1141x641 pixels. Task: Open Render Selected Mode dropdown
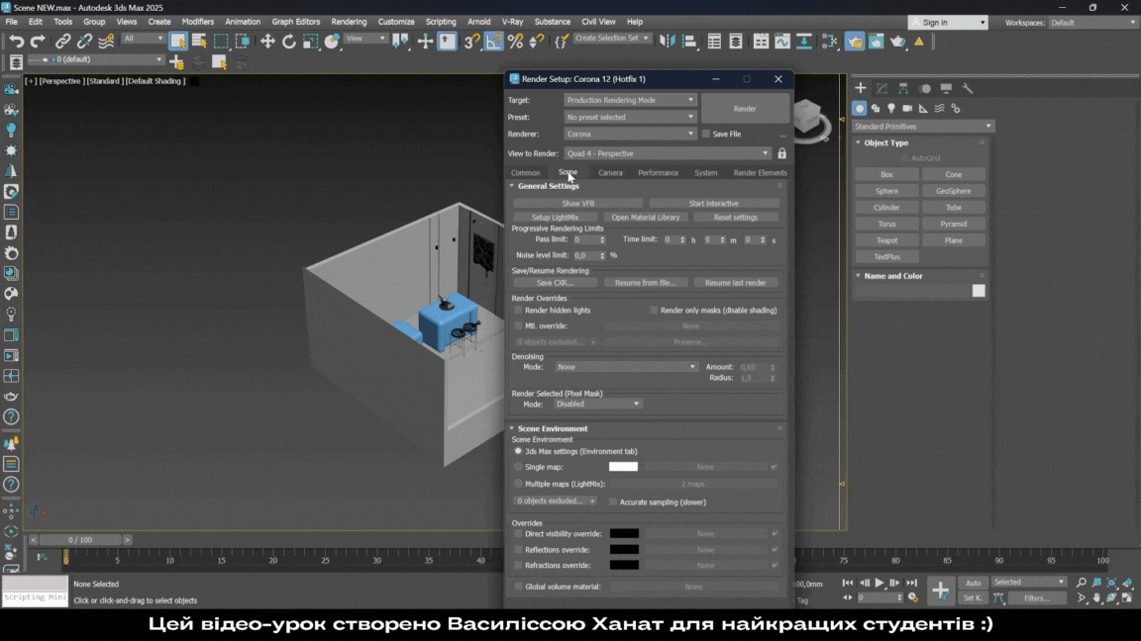pyautogui.click(x=598, y=404)
